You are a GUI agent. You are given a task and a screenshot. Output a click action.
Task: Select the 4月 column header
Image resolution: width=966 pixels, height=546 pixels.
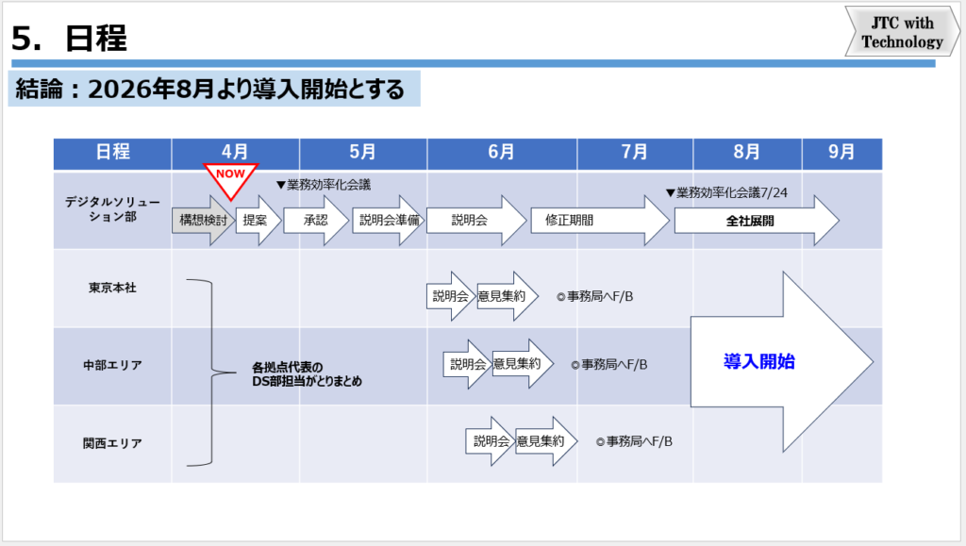coord(235,153)
